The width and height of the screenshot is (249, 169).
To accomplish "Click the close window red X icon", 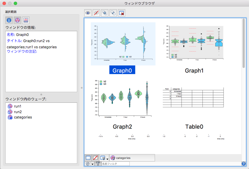I will point(122,13).
